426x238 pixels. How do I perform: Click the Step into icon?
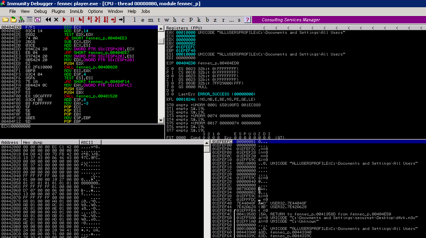[x=81, y=20]
